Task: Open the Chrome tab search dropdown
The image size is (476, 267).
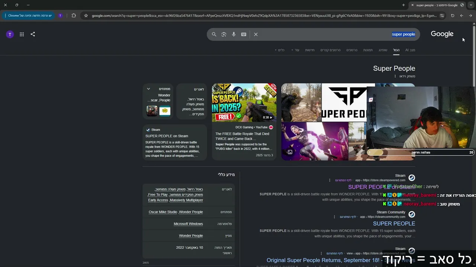Action: click(471, 5)
